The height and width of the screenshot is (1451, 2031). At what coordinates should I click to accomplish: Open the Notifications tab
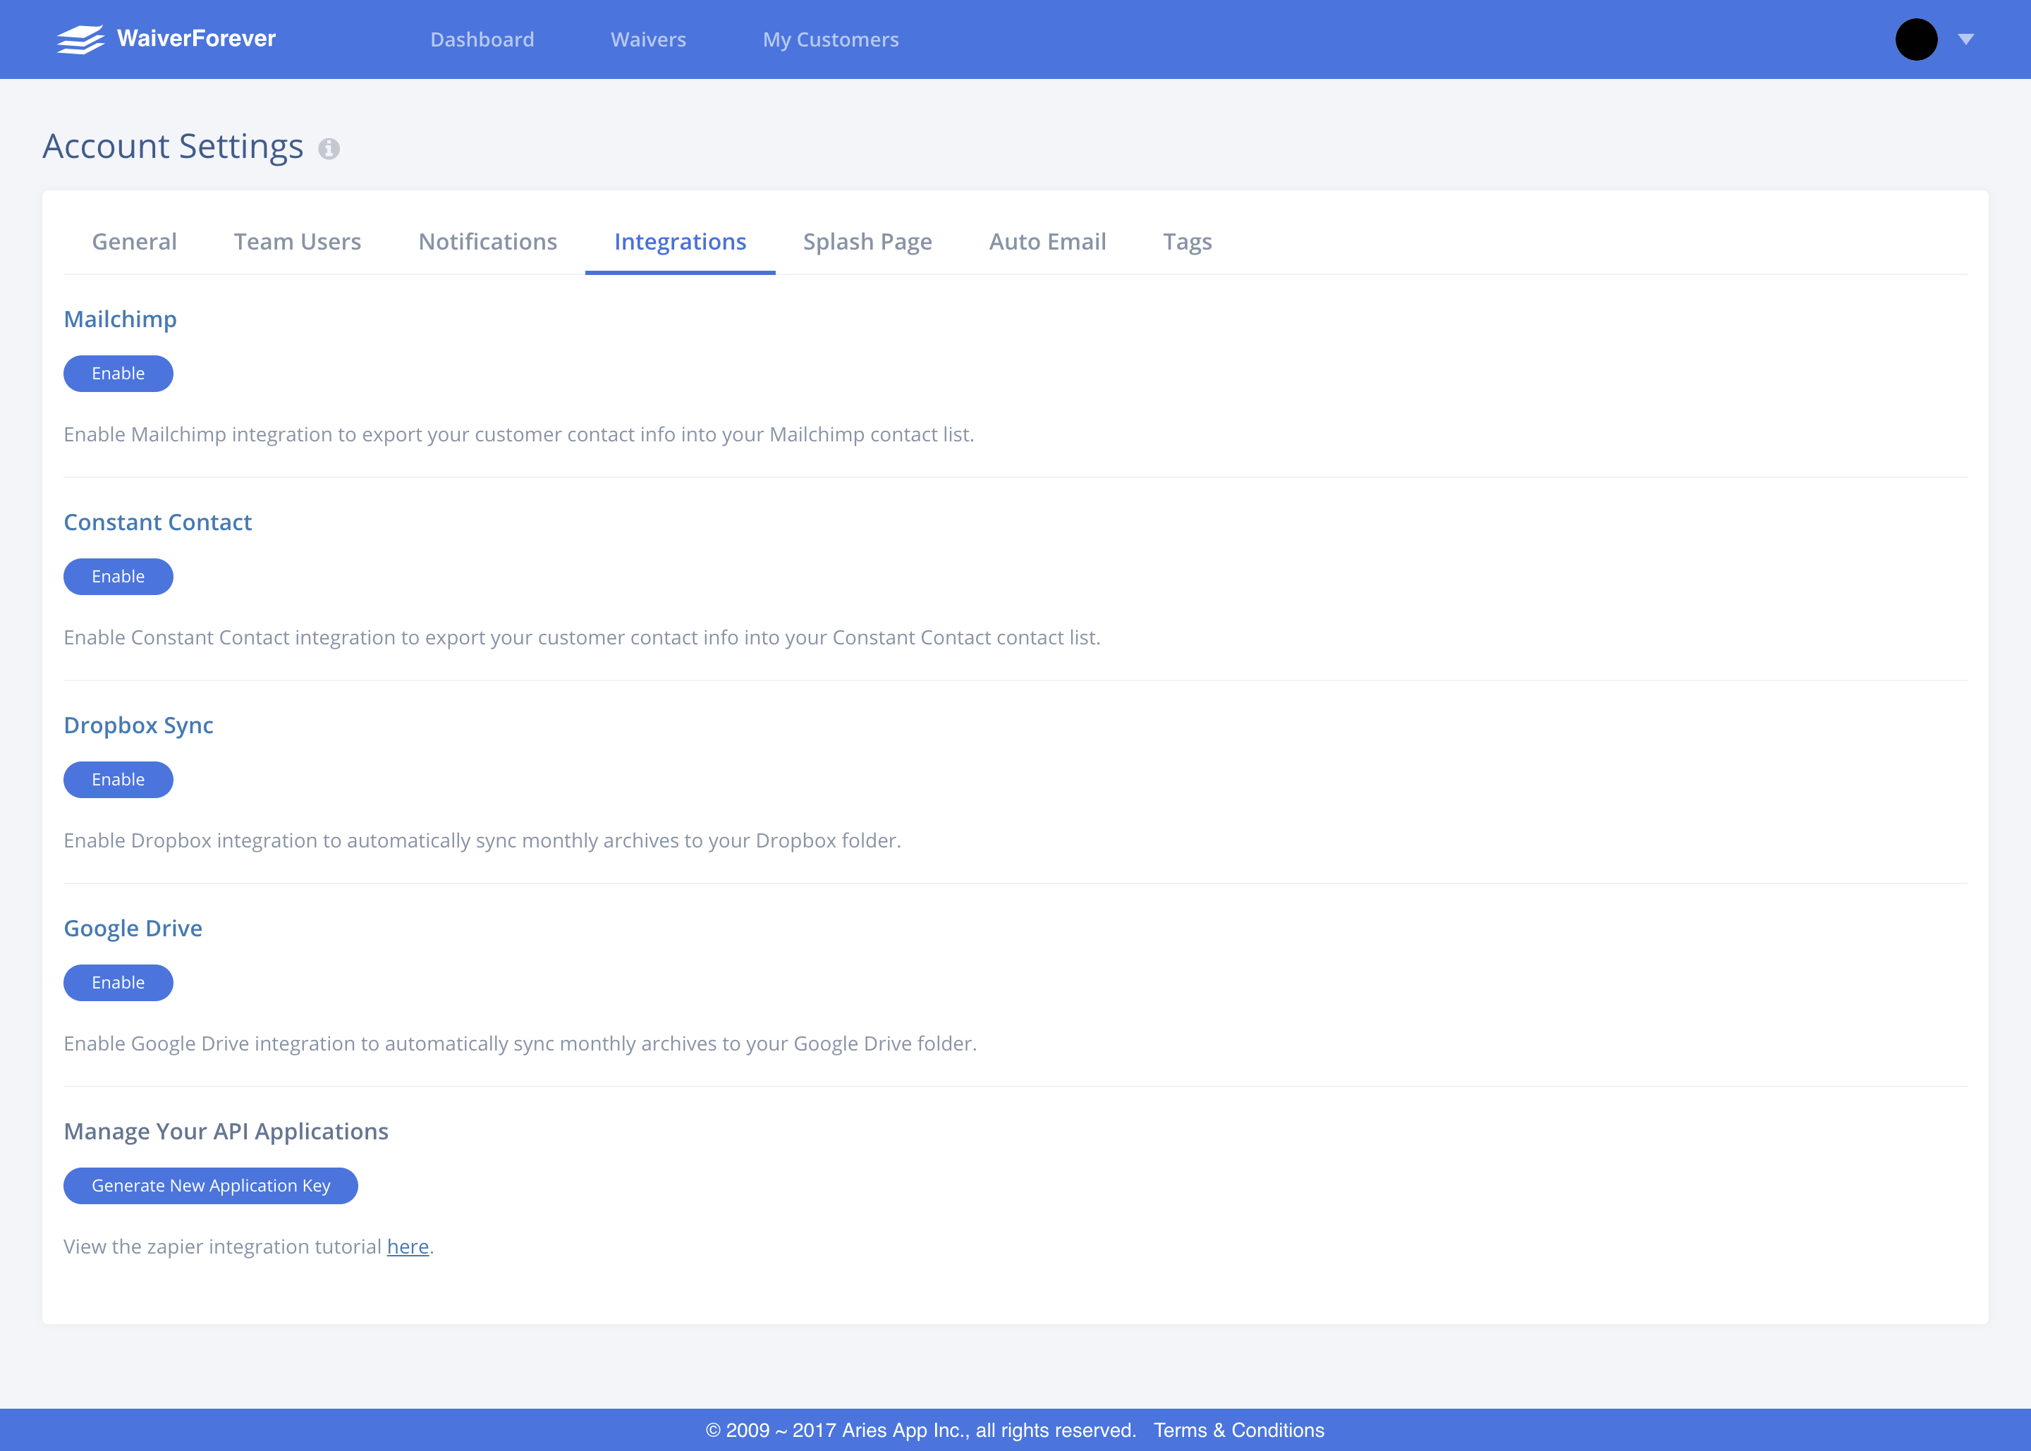pyautogui.click(x=488, y=241)
